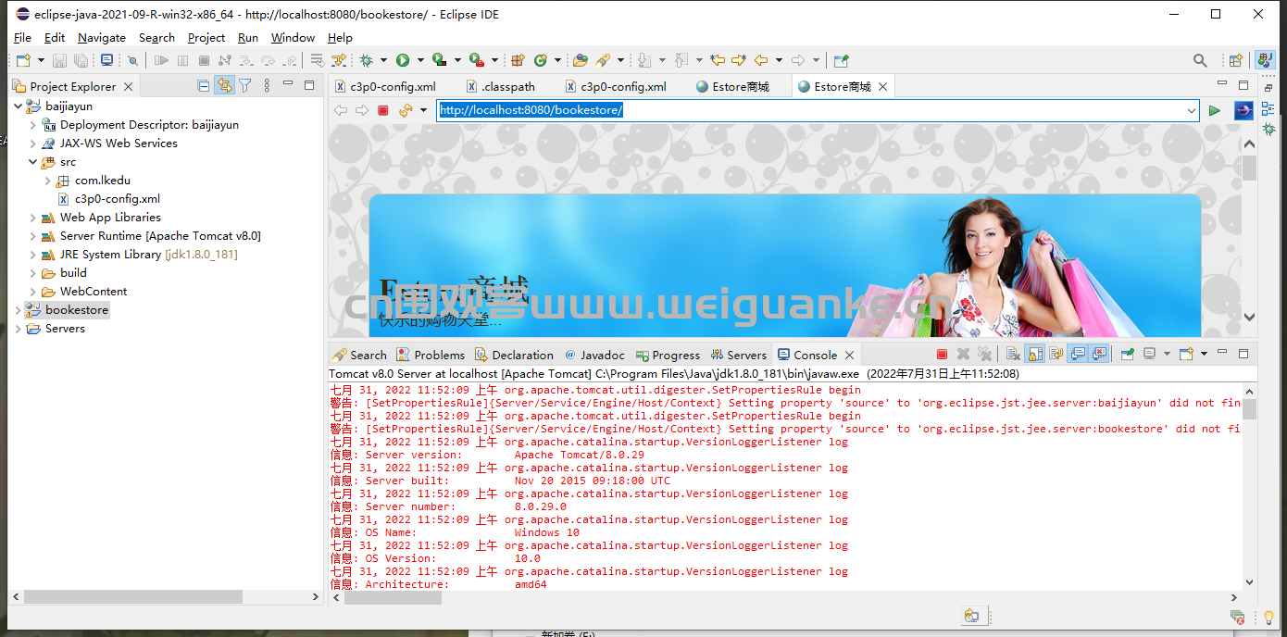Collapse the baijiayun project node
The image size is (1287, 637).
coord(19,106)
